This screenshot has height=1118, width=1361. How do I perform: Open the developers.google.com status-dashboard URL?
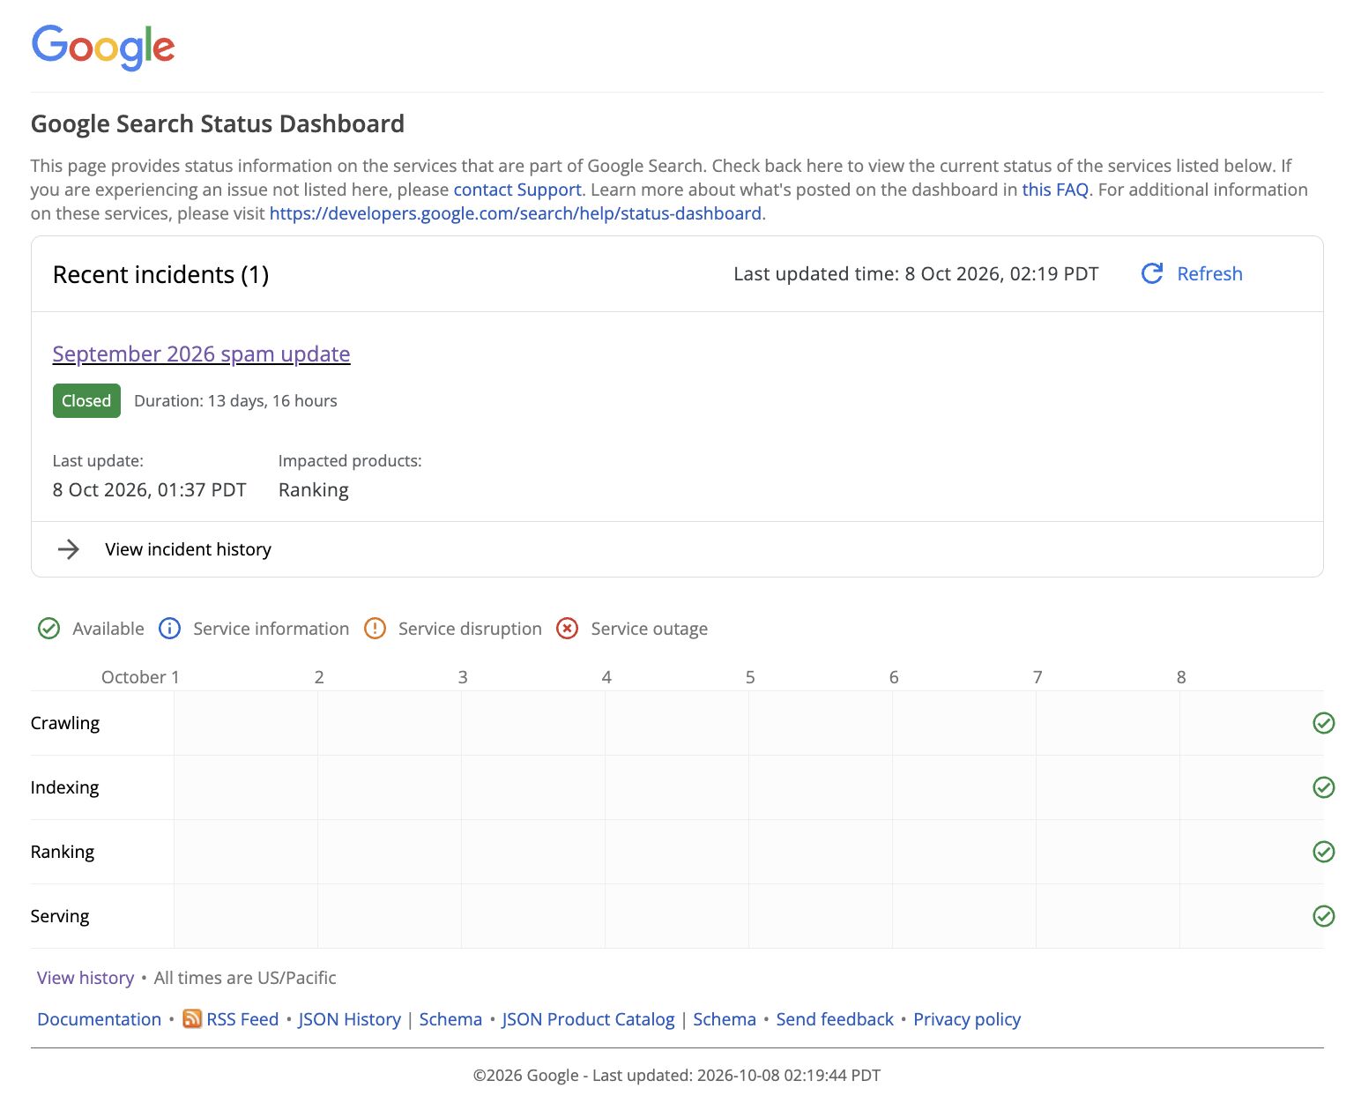point(516,213)
